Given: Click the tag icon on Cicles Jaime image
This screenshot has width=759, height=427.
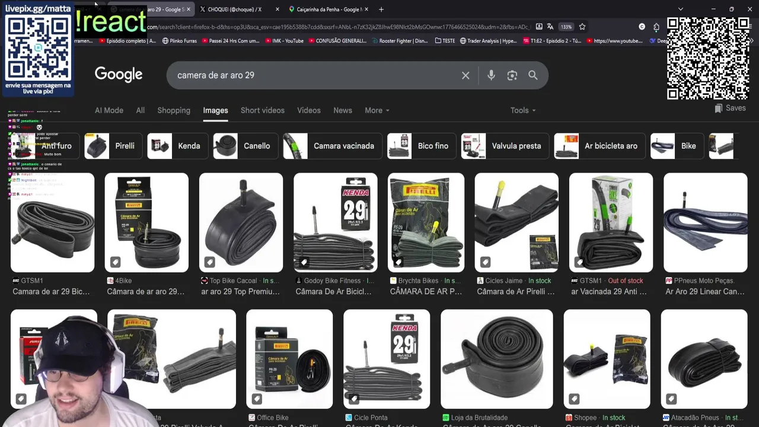Looking at the screenshot, I should point(485,262).
